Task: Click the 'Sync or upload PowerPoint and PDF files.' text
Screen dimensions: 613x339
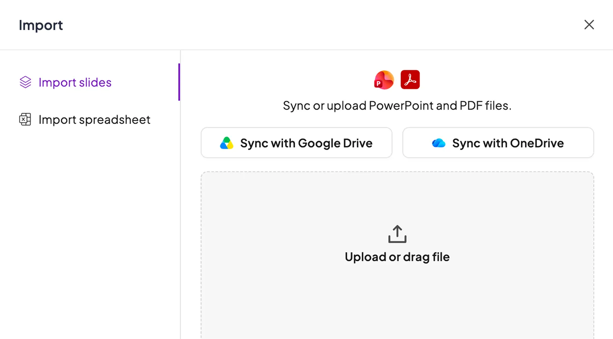Action: pyautogui.click(x=397, y=105)
